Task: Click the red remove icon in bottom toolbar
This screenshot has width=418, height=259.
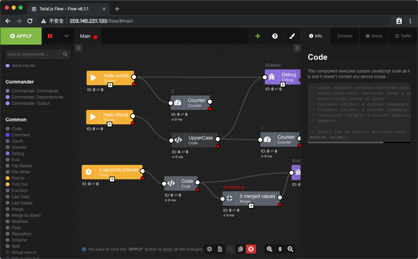Action: 251,249
